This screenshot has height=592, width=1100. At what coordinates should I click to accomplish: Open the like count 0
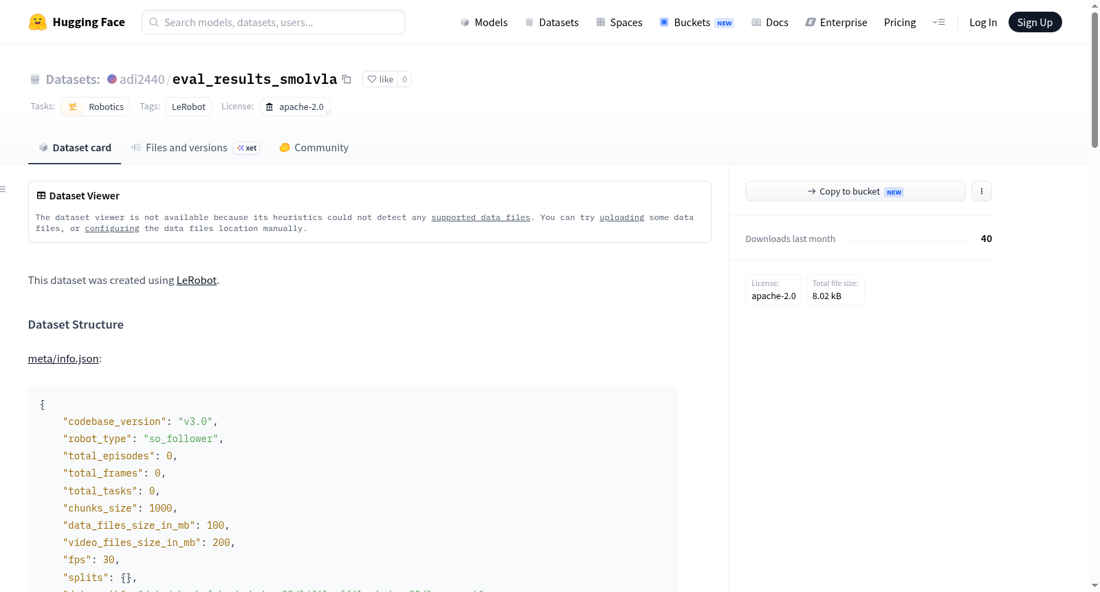coord(405,79)
